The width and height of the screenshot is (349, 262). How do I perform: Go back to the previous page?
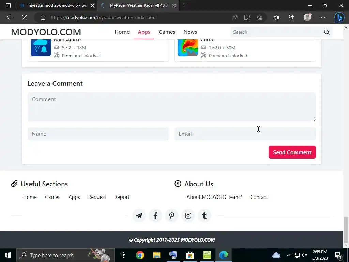coord(9,17)
